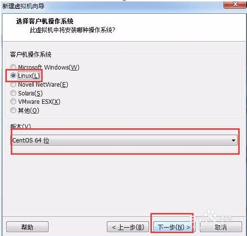
Task: Select the Microsoft Windows radio button
Action: pos(13,67)
